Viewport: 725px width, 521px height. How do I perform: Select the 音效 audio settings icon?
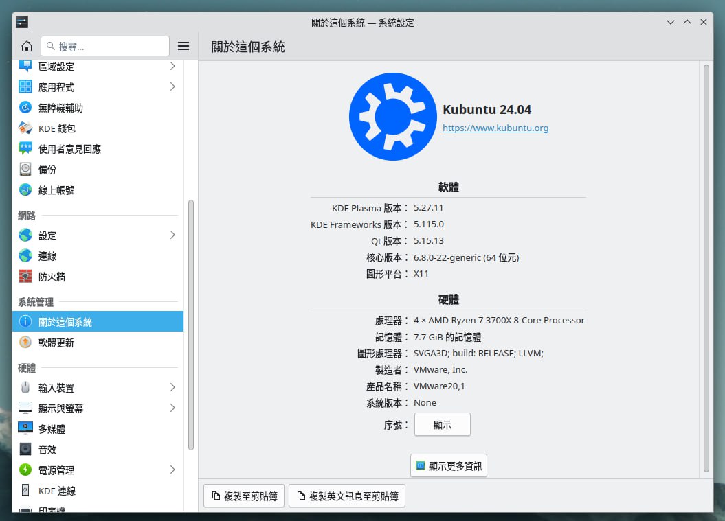tap(25, 450)
